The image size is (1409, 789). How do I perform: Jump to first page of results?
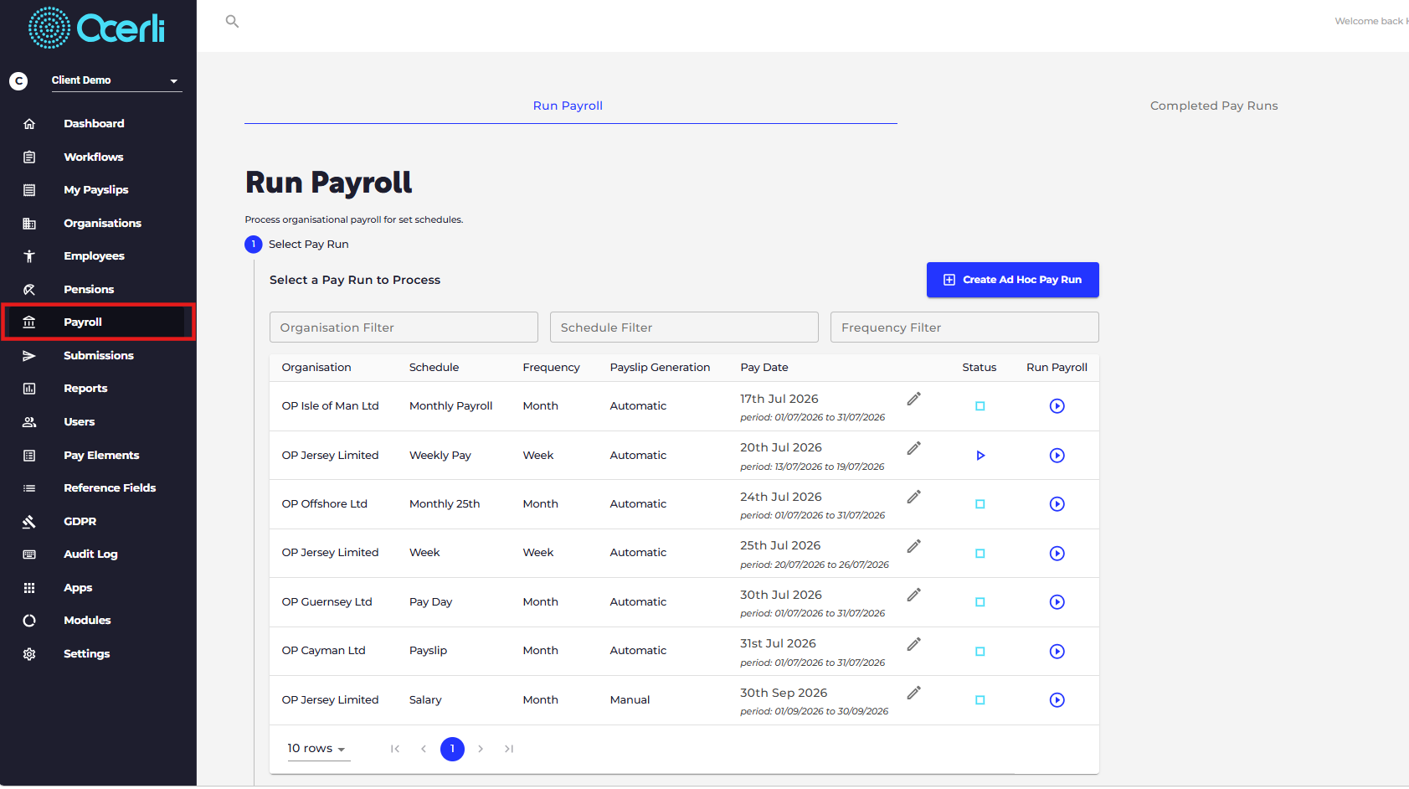point(395,749)
